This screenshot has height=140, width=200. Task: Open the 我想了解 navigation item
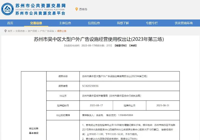point(123,23)
